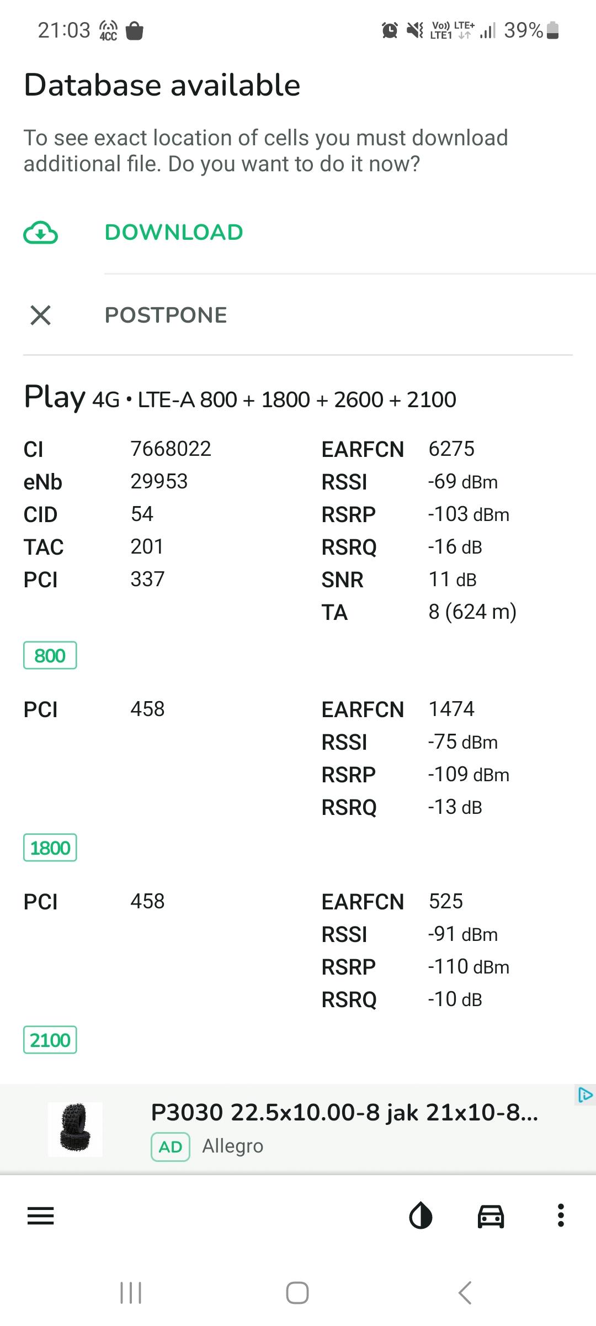This screenshot has height=1326, width=596.
Task: Open Android recent apps button
Action: (x=131, y=1293)
